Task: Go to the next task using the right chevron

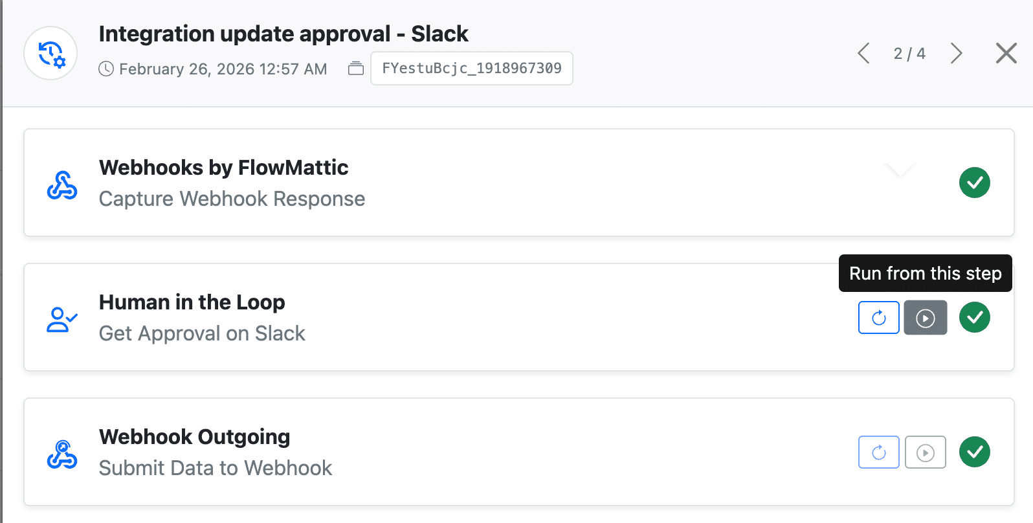Action: click(956, 54)
